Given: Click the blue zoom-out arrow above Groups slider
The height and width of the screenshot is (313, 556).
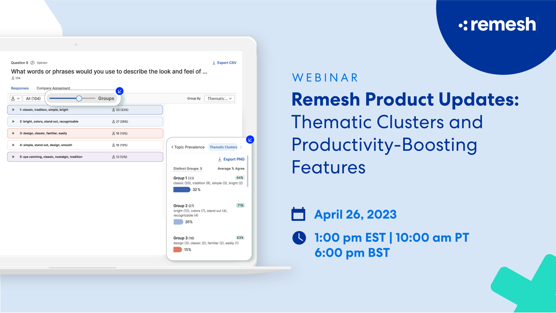Looking at the screenshot, I should click(120, 91).
